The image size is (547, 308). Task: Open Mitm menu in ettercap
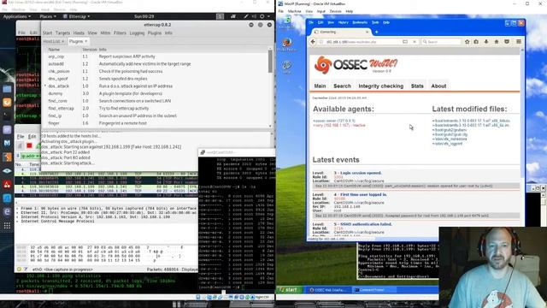(x=105, y=33)
